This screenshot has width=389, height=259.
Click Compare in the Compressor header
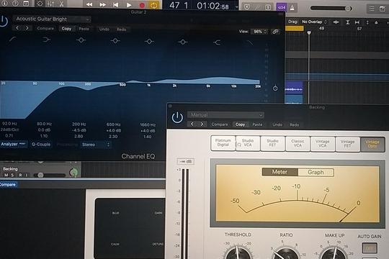(x=220, y=124)
